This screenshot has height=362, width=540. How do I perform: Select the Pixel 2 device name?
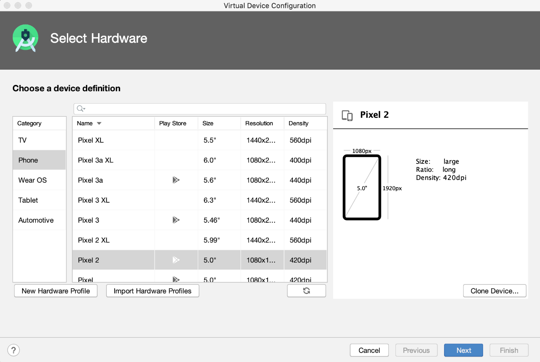[88, 260]
